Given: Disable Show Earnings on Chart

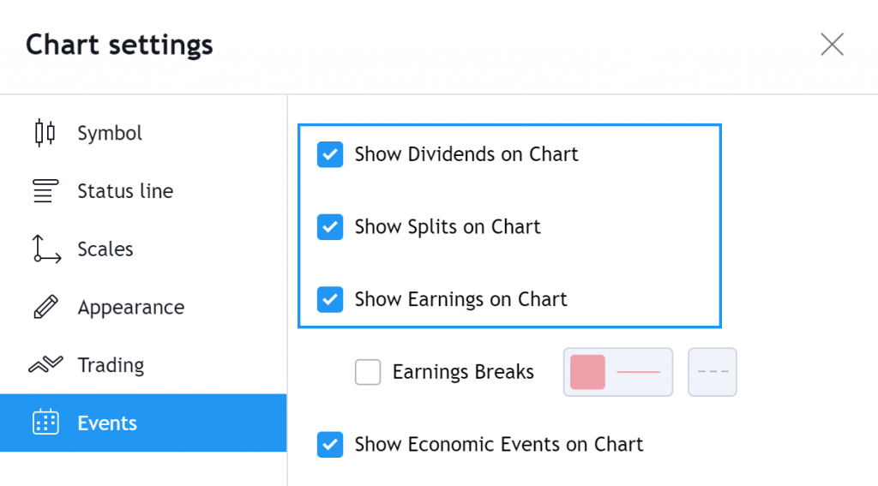Looking at the screenshot, I should click(x=330, y=299).
